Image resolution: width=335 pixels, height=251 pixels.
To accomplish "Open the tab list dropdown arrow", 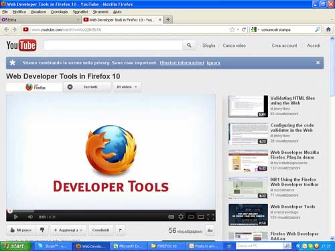I will [332, 19].
